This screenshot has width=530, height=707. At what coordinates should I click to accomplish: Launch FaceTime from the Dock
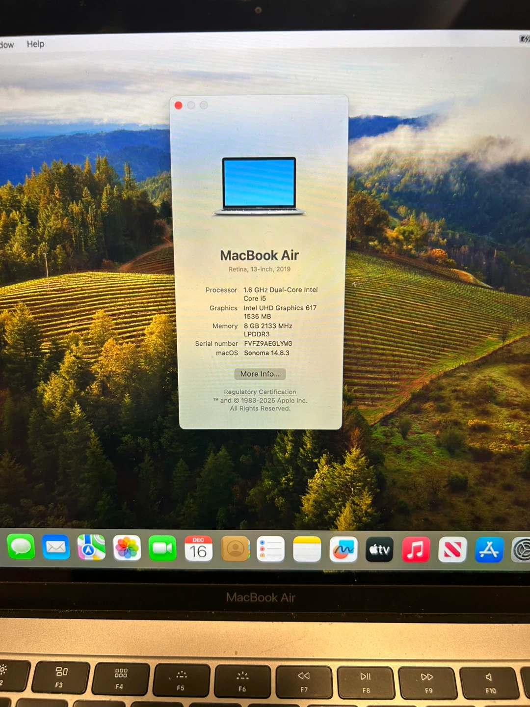pyautogui.click(x=162, y=548)
